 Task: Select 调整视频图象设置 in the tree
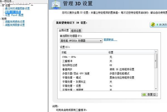(15, 25)
